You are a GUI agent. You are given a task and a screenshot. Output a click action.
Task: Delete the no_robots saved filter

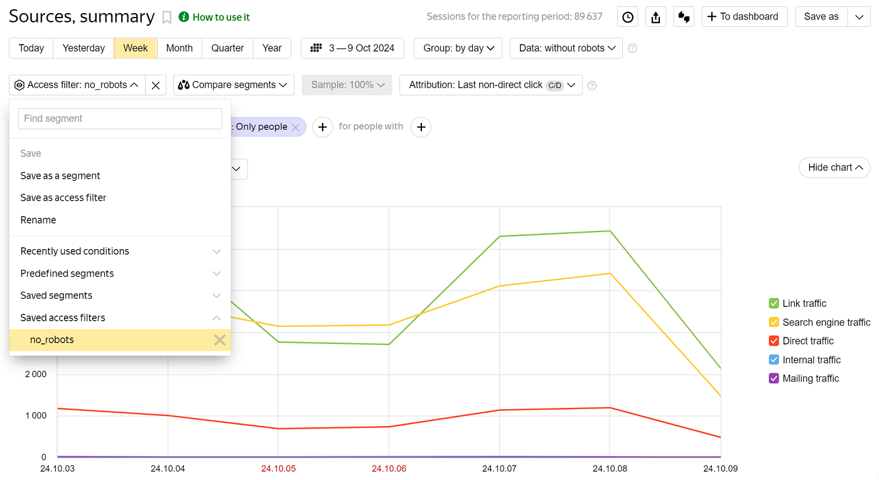pos(219,340)
